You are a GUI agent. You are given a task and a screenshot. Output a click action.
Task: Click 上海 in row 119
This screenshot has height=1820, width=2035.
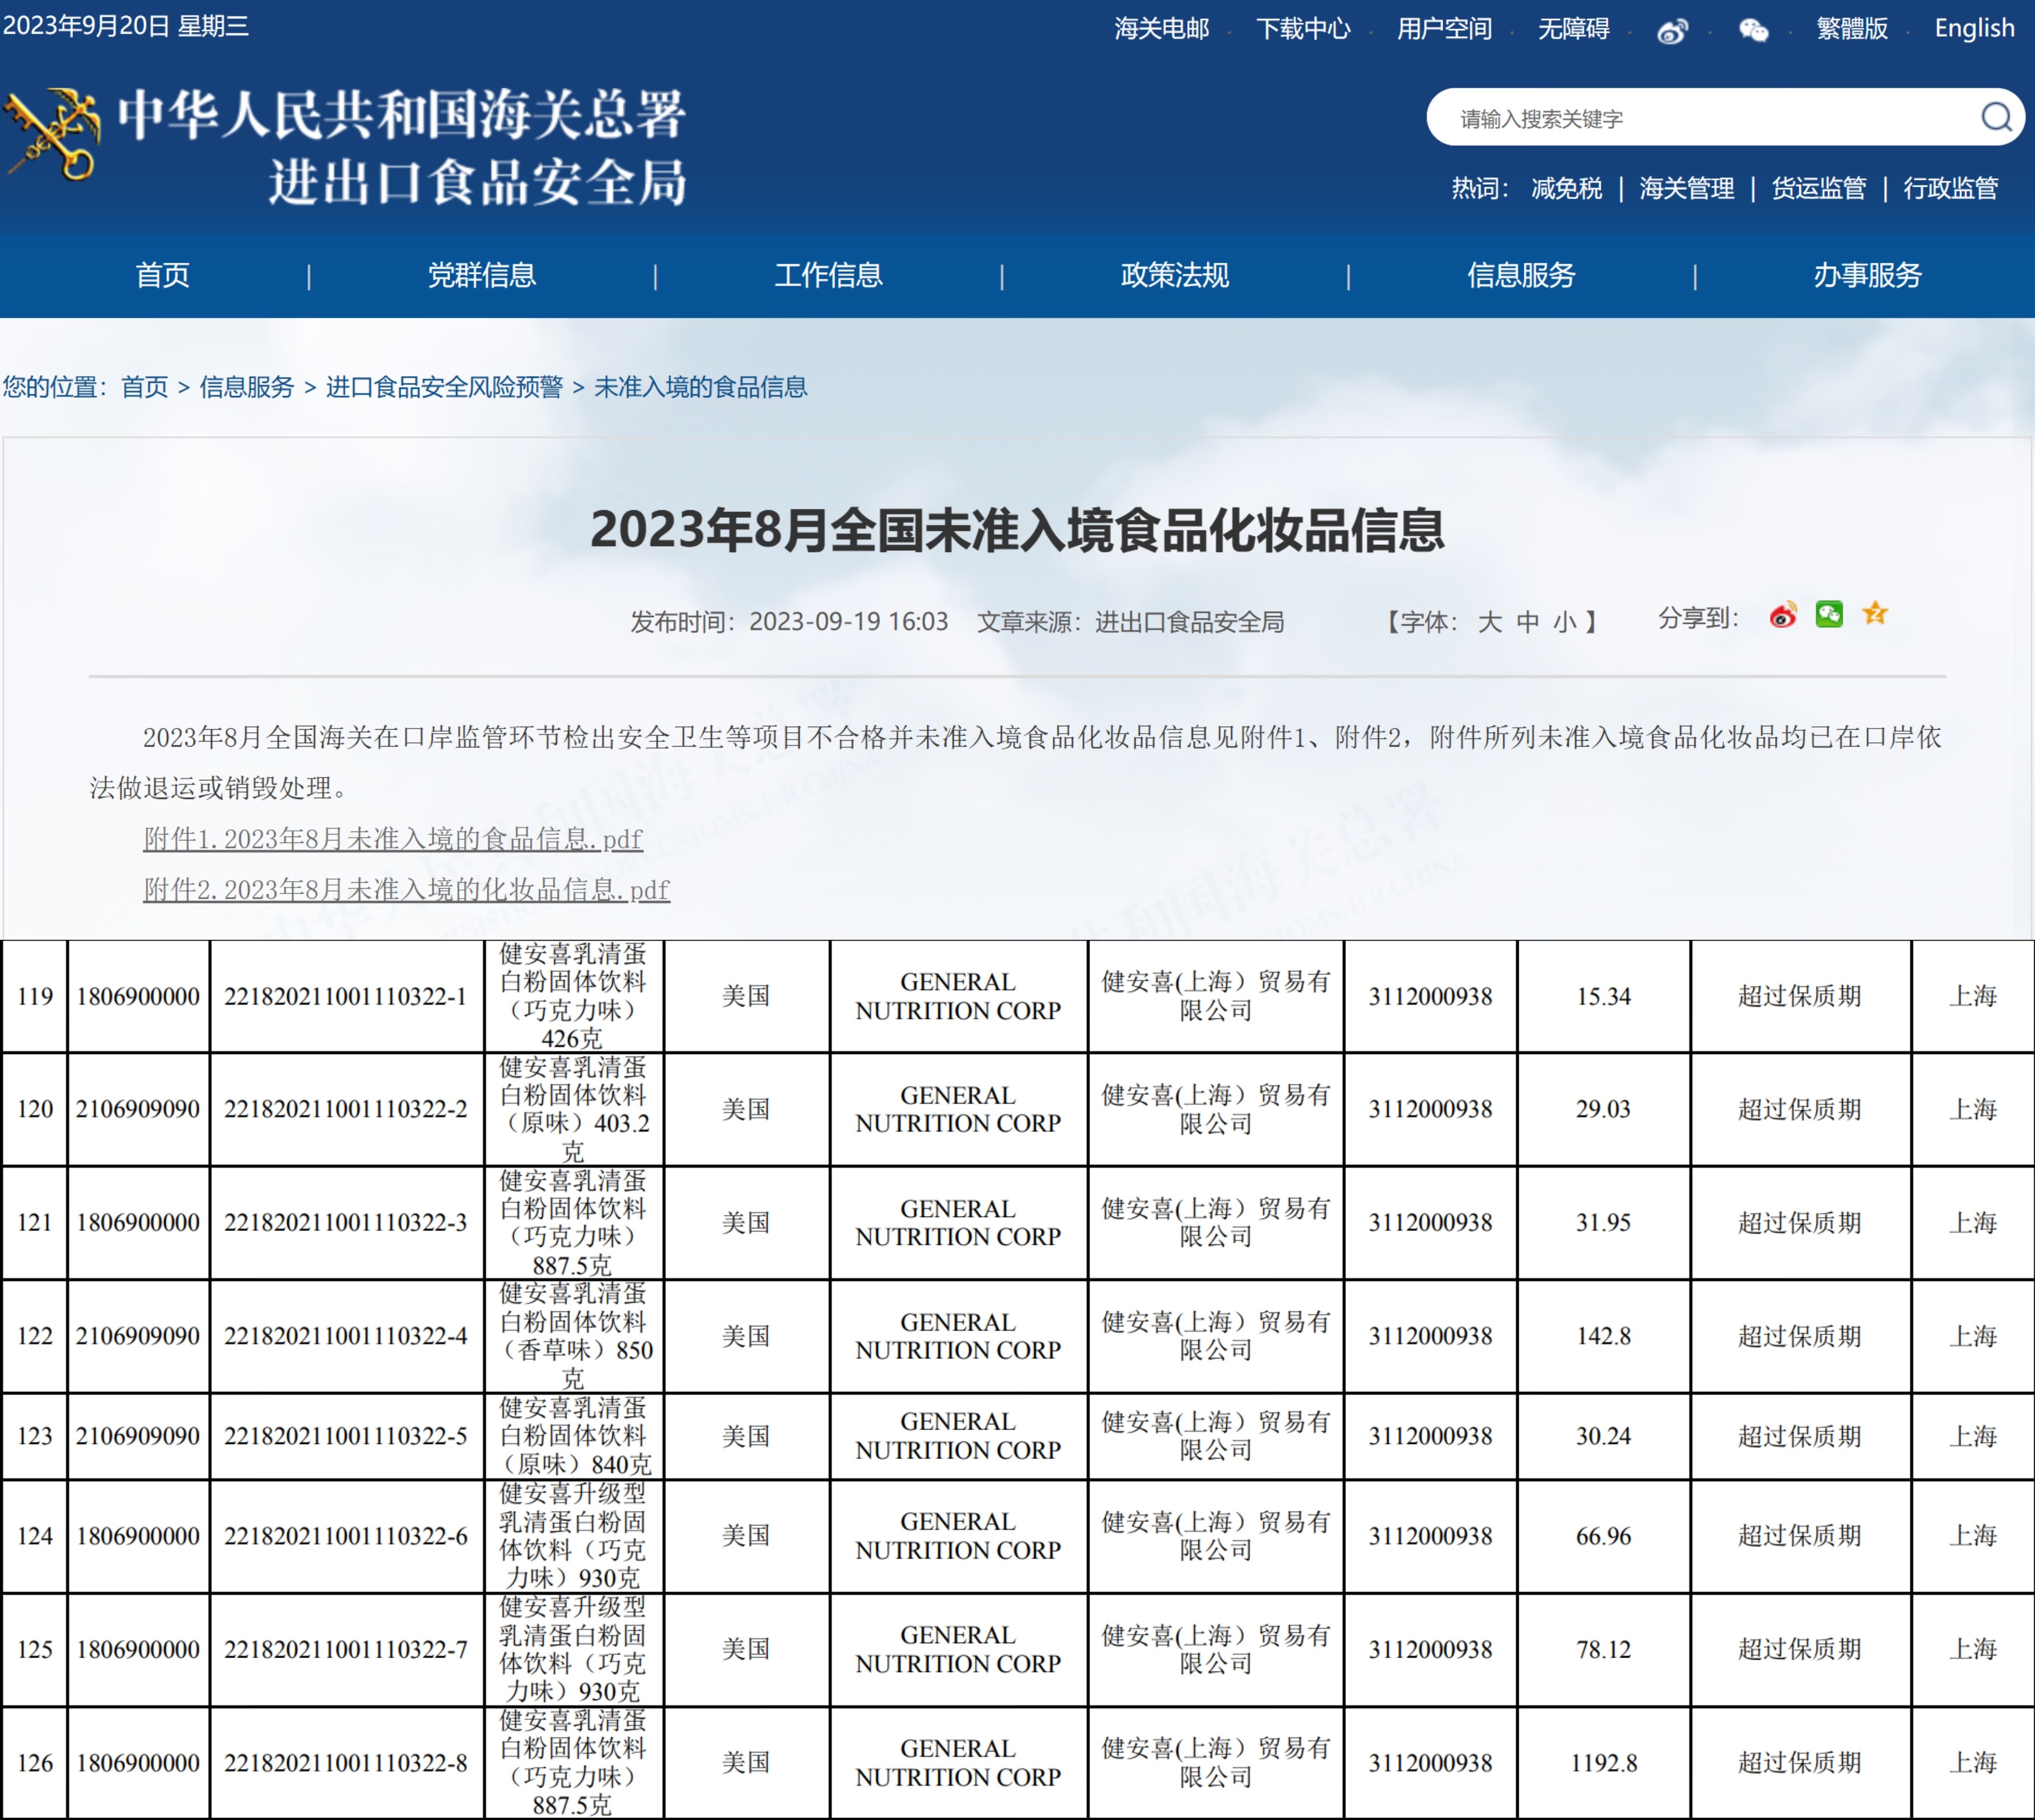pyautogui.click(x=1973, y=996)
